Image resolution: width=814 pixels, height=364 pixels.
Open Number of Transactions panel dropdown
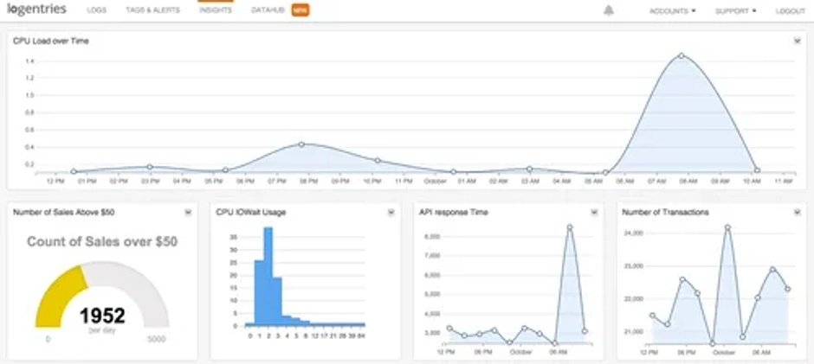[798, 212]
